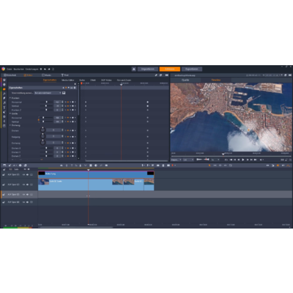This screenshot has height=293, width=293.
Task: Mute audio on A/V Spur (2)
Action: tap(27, 185)
